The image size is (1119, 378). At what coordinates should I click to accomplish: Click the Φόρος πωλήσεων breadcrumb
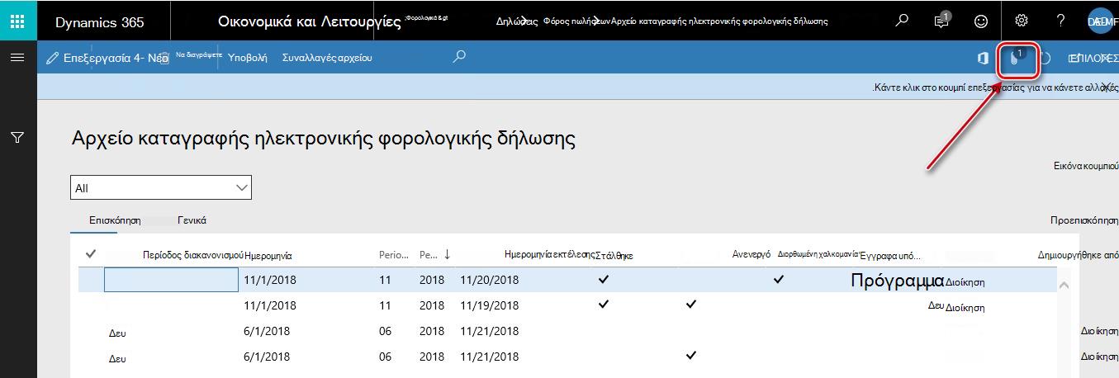(576, 22)
